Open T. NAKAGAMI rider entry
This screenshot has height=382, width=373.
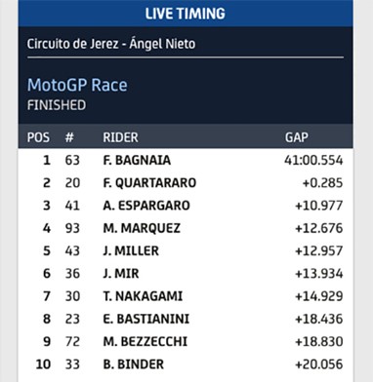(143, 296)
